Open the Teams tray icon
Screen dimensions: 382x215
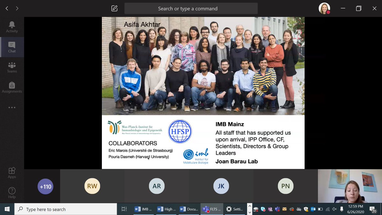pyautogui.click(x=277, y=209)
